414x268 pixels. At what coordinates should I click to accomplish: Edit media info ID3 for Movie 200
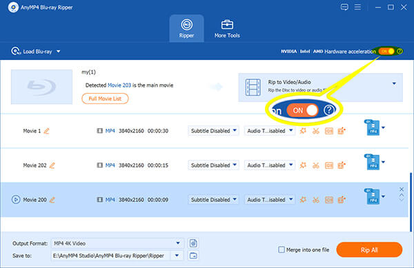pyautogui.click(x=328, y=200)
